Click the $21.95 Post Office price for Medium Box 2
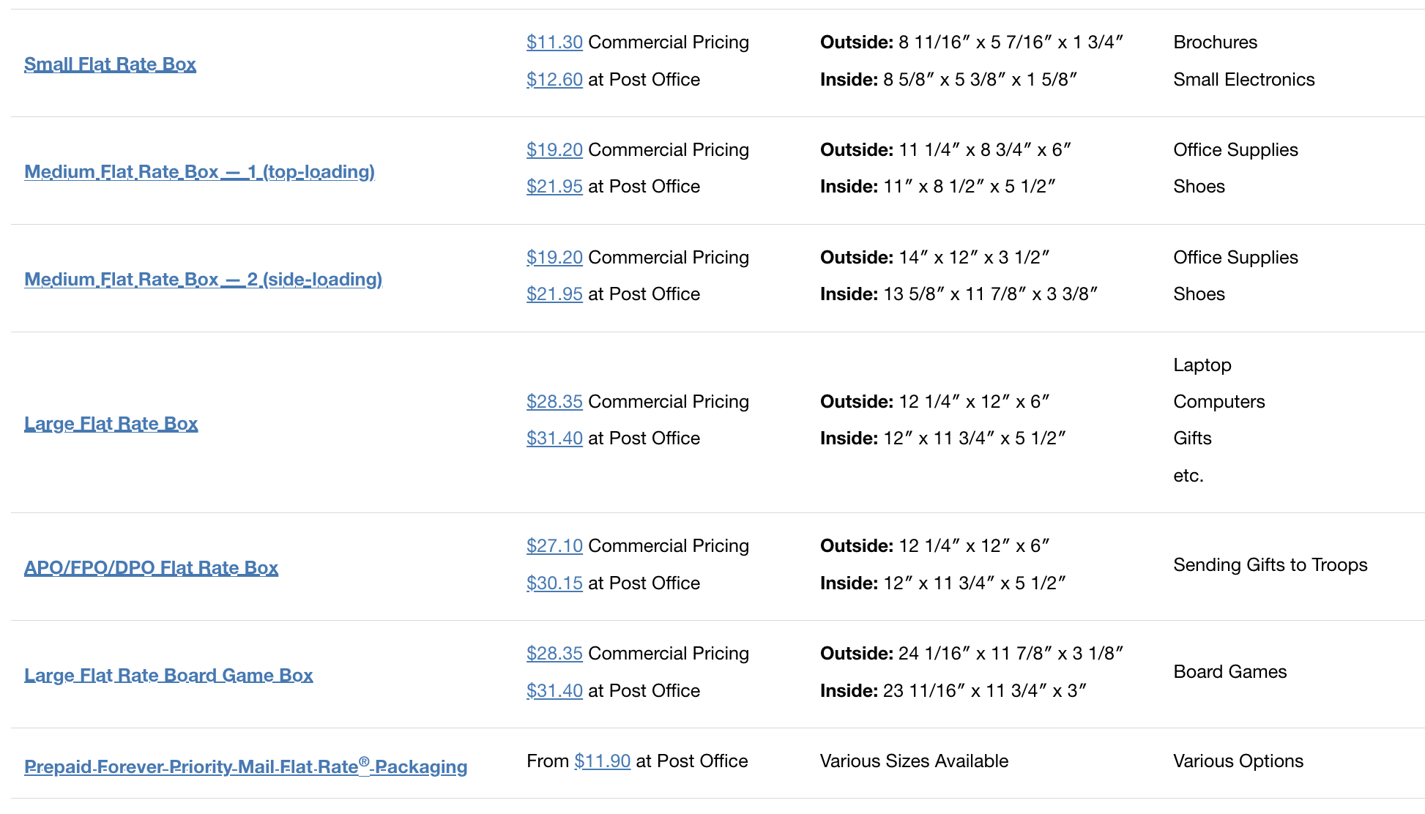The width and height of the screenshot is (1425, 814). coord(554,294)
